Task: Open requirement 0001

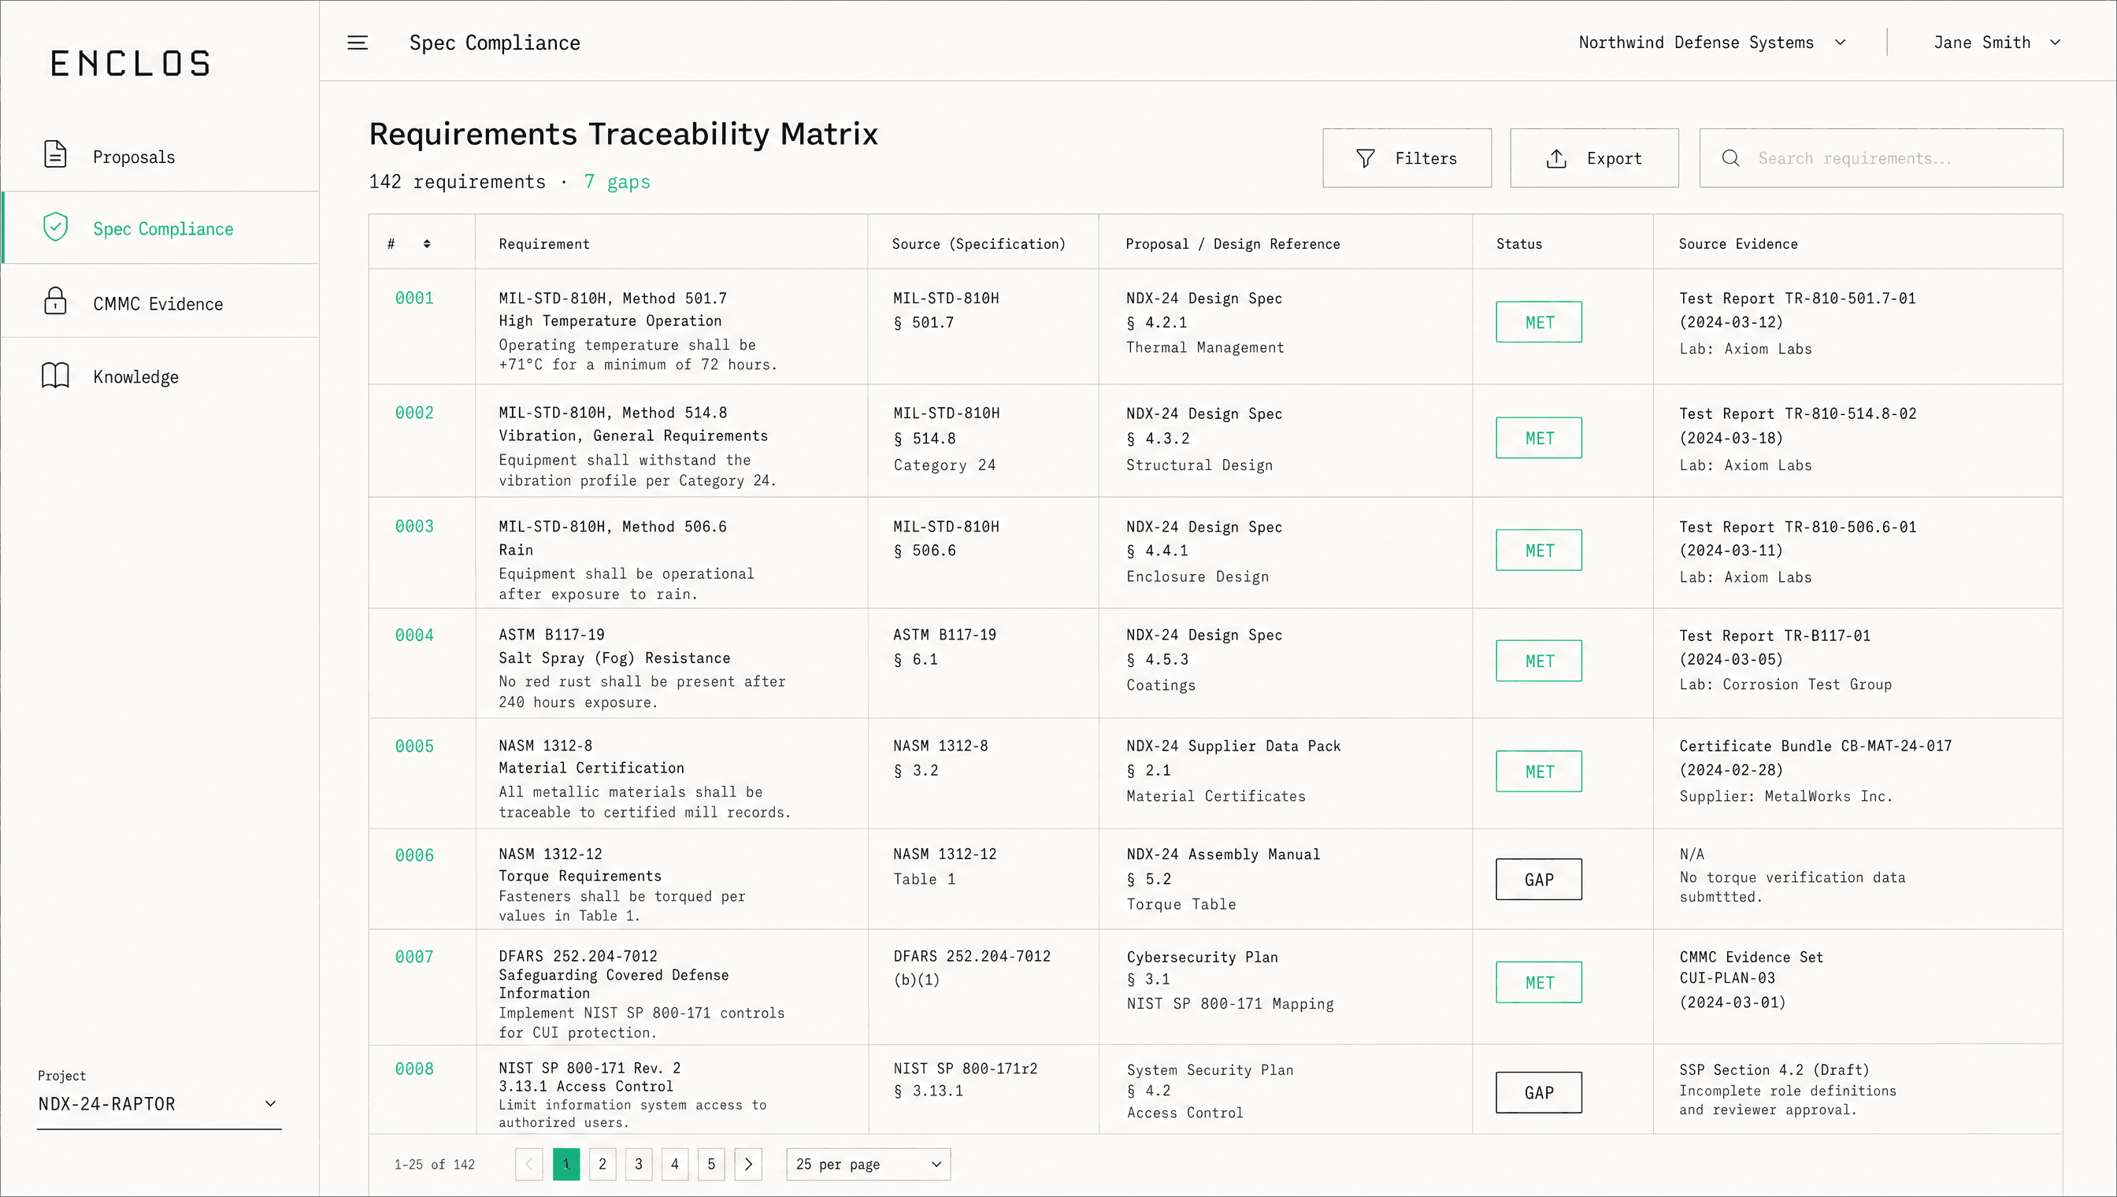Action: 414,298
